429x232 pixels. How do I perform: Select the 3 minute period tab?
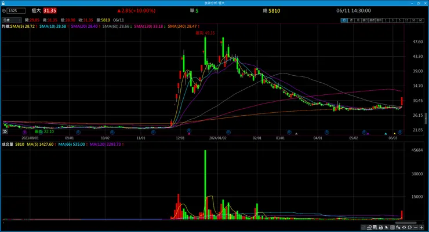point(392,20)
